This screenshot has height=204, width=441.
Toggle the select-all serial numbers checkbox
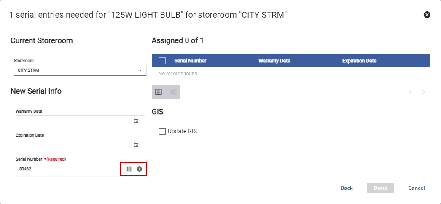162,61
